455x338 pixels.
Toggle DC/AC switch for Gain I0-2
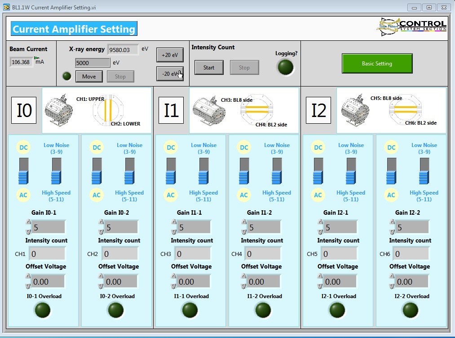point(97,171)
